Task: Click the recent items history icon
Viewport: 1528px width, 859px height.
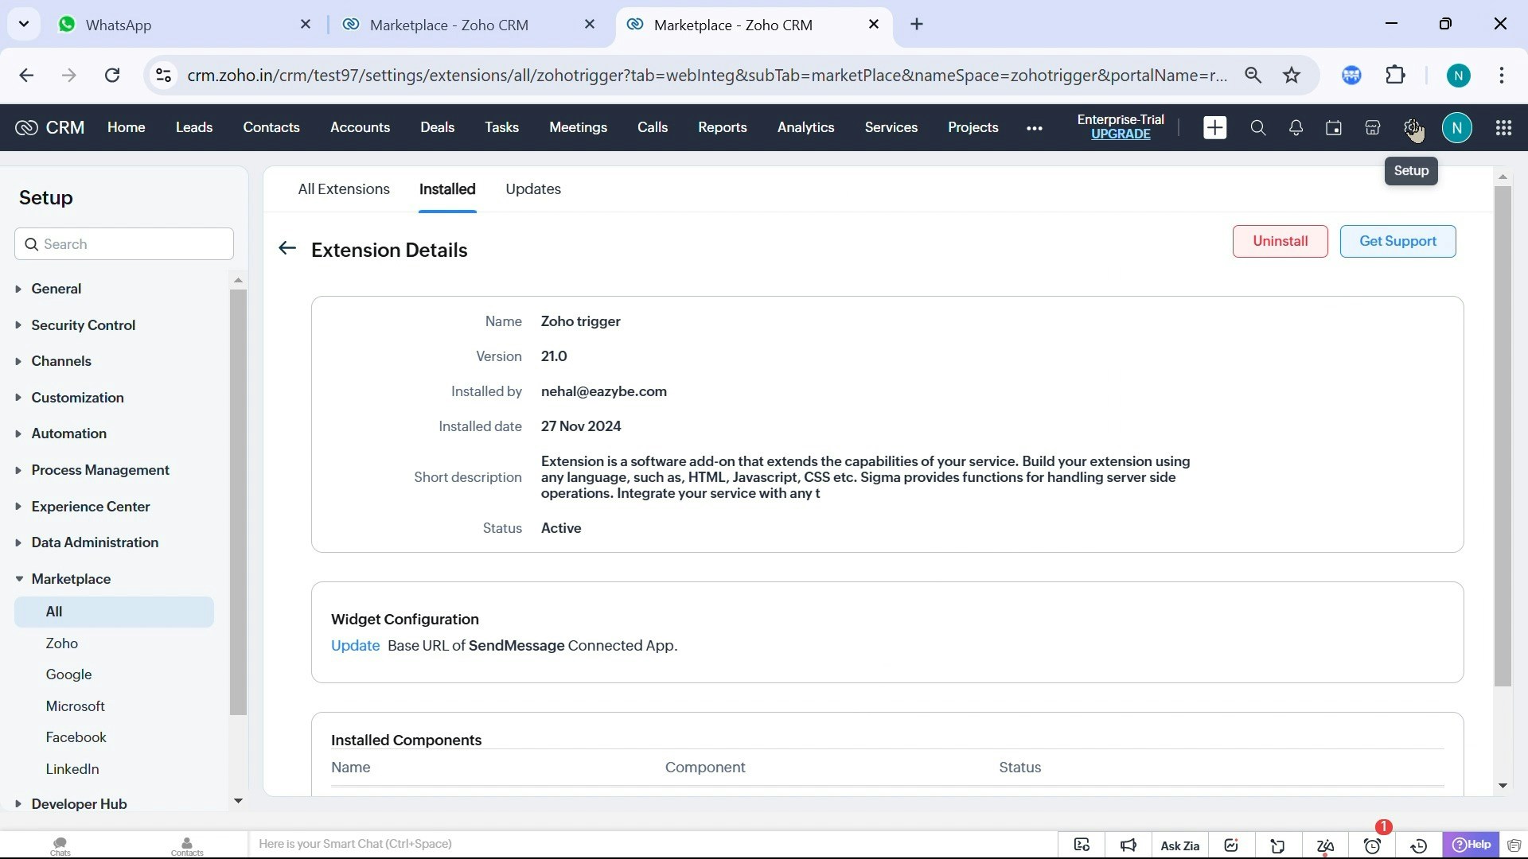Action: click(1419, 845)
